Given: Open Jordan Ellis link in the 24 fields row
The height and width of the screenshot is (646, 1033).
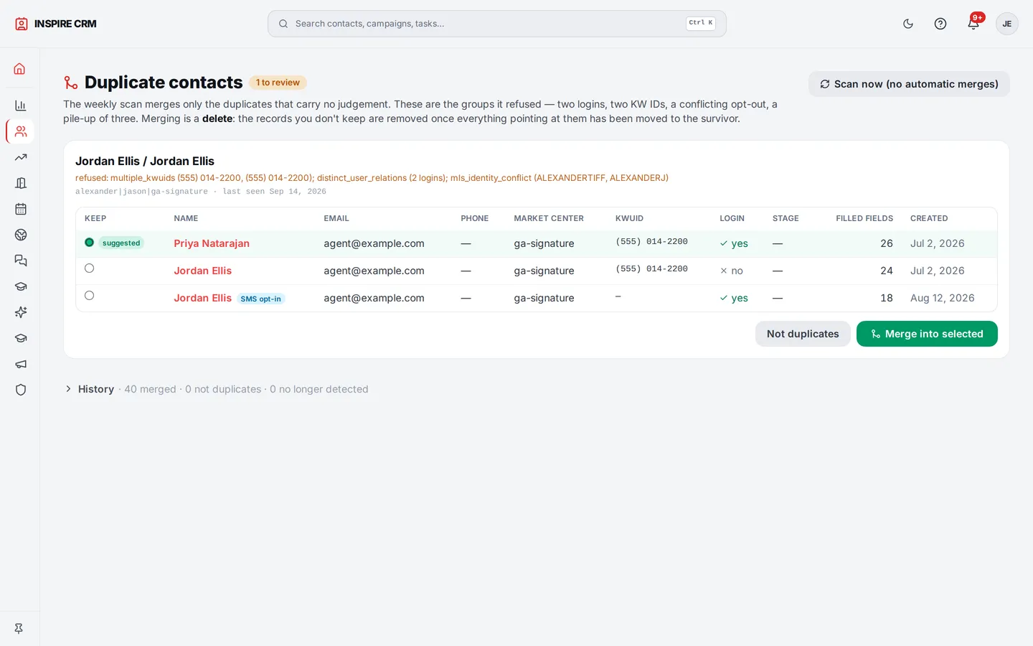Looking at the screenshot, I should [x=202, y=271].
